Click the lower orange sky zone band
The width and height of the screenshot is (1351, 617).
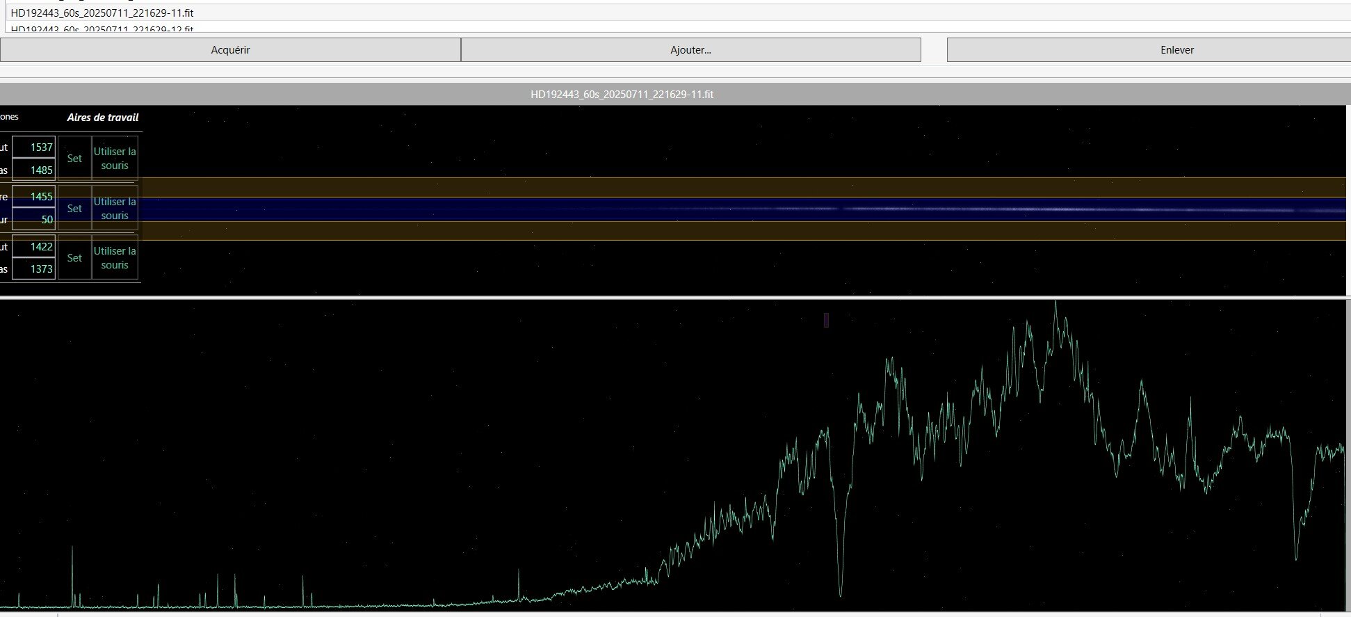(743, 230)
